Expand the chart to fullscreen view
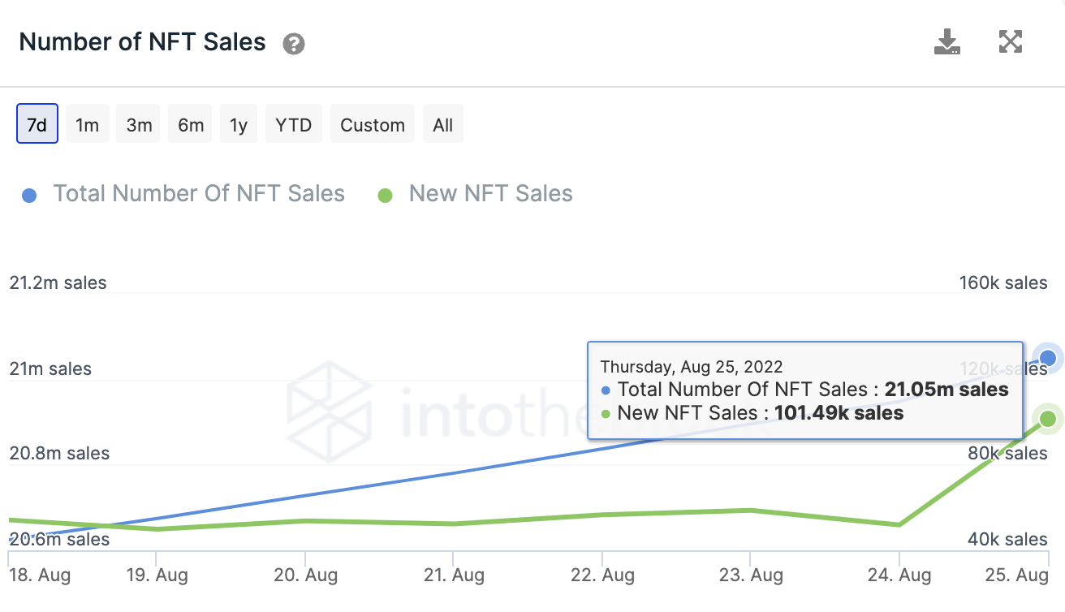This screenshot has height=612, width=1065. coord(1010,41)
